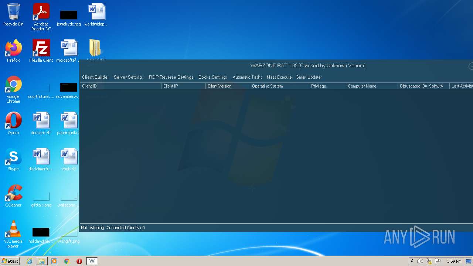The image size is (473, 266).
Task: Click Connected Clients : 0 status text
Action: [126, 228]
